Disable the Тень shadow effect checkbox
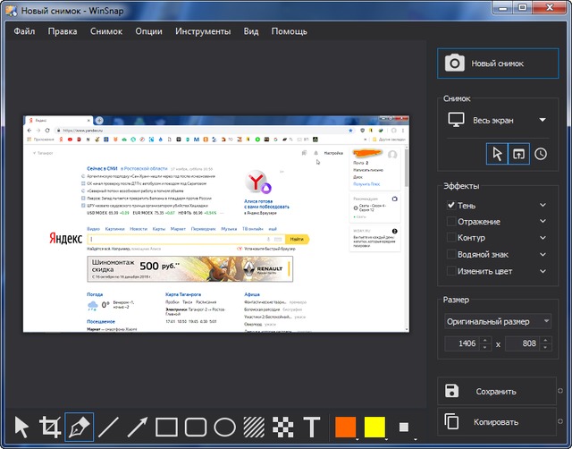The image size is (572, 449). pos(451,206)
